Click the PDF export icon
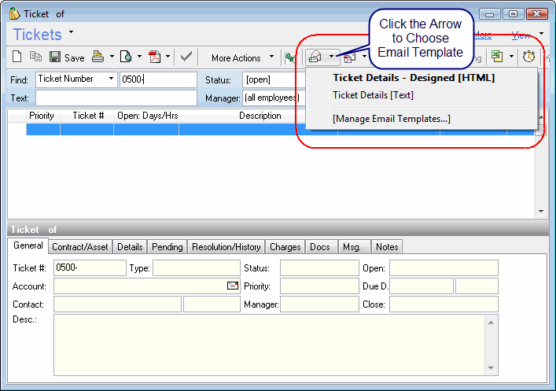Screen dimensions: 556x391 tap(155, 57)
